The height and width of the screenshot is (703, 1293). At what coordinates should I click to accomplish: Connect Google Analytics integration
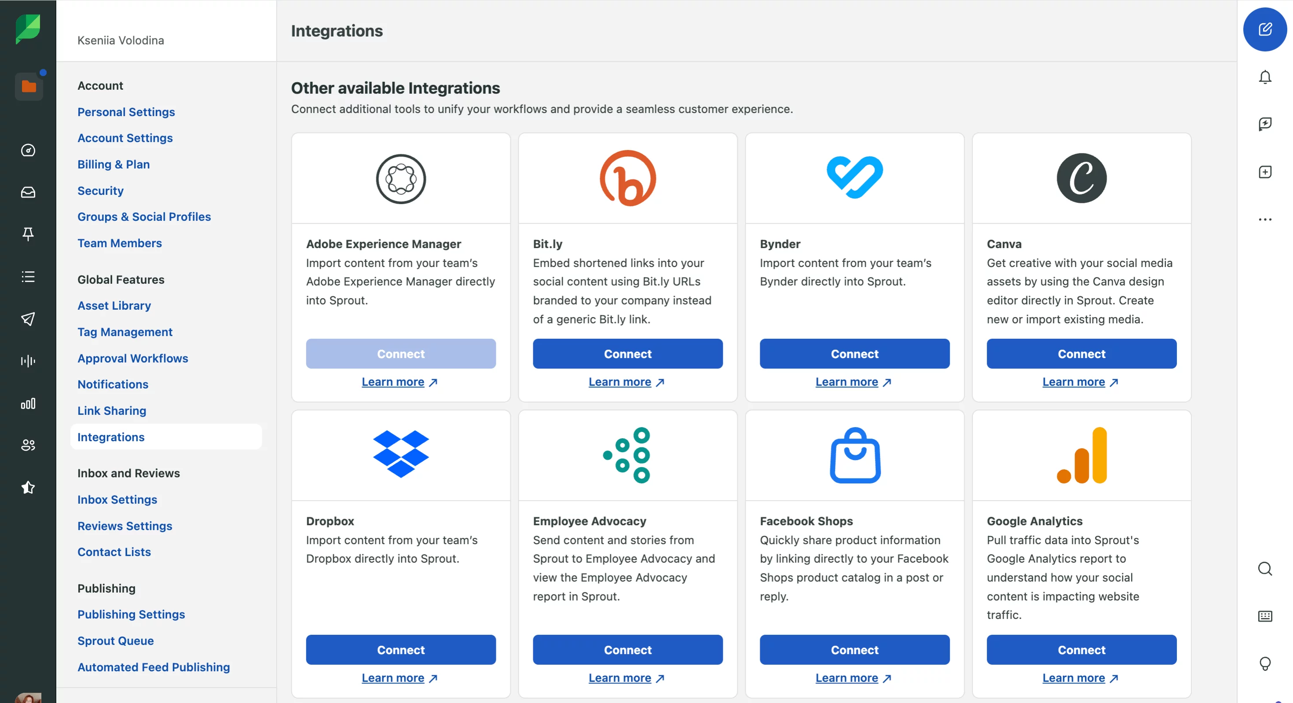(1082, 650)
